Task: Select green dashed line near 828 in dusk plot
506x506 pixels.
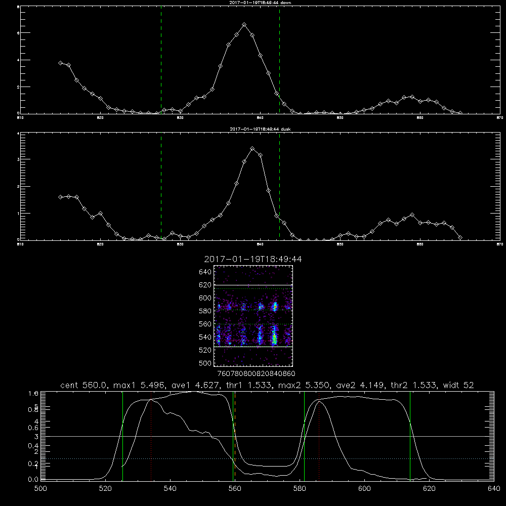Action: click(x=161, y=186)
